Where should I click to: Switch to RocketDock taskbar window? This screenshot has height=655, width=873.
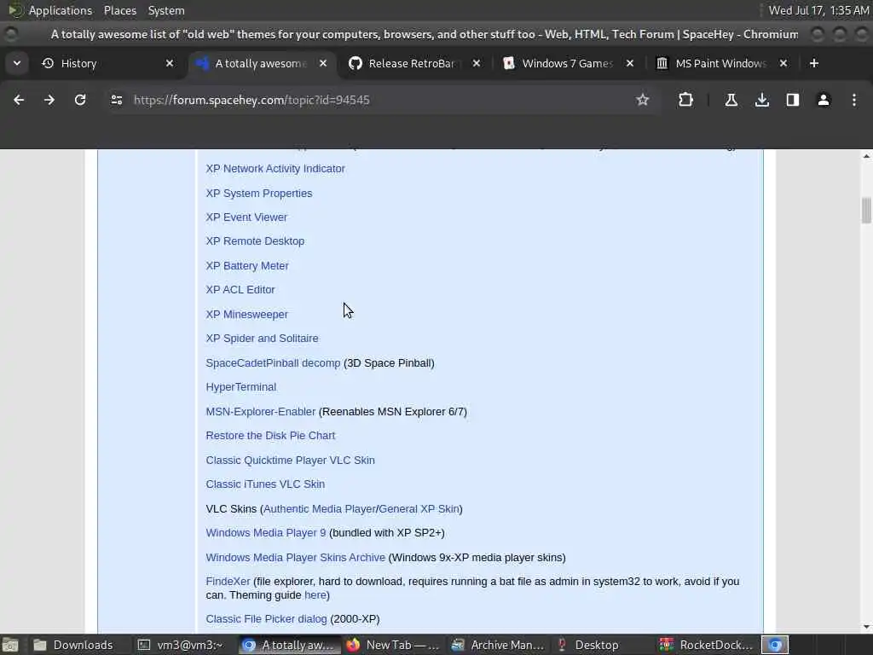click(x=707, y=645)
